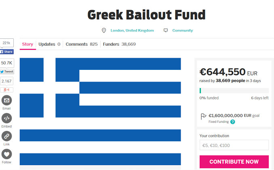The height and width of the screenshot is (170, 274).
Task: Switch to the Story tab
Action: pos(27,44)
